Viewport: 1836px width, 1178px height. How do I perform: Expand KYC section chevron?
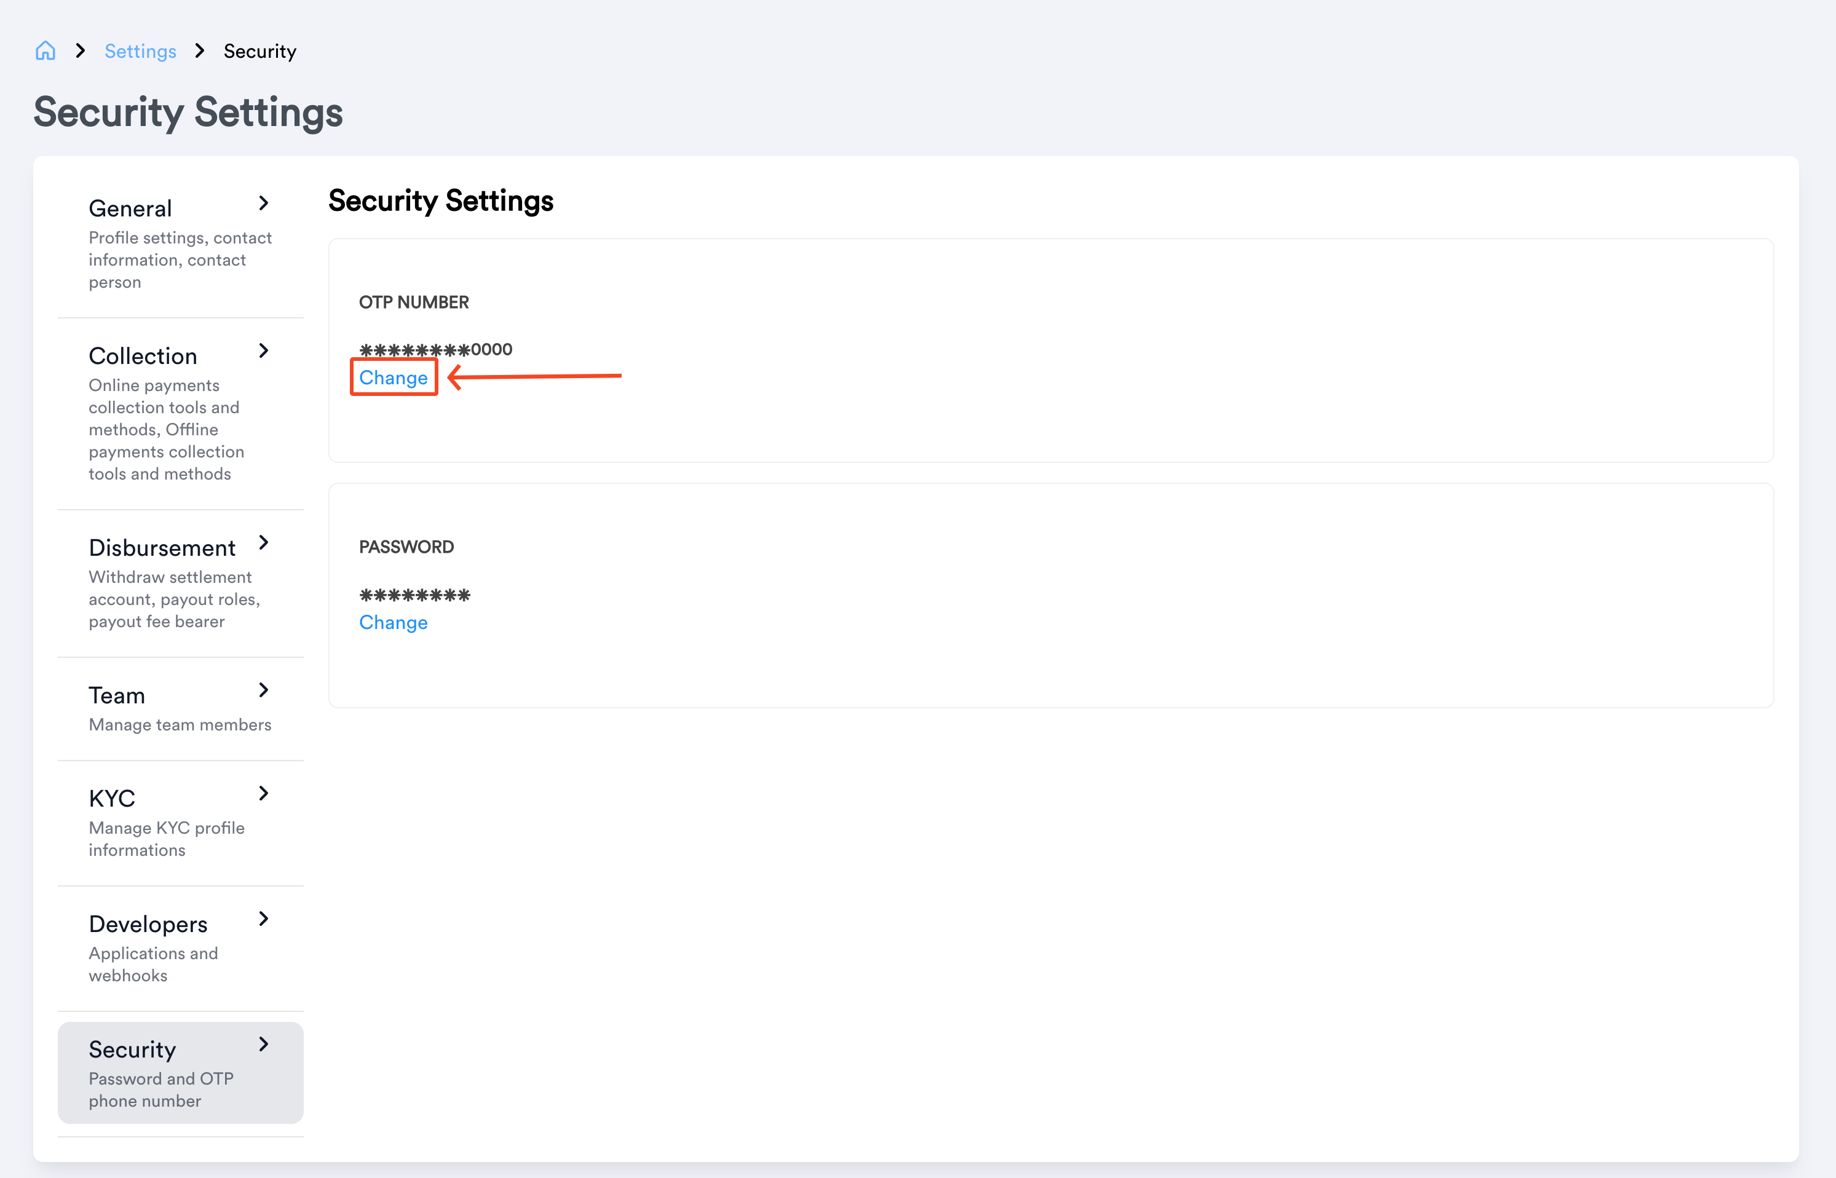point(264,793)
